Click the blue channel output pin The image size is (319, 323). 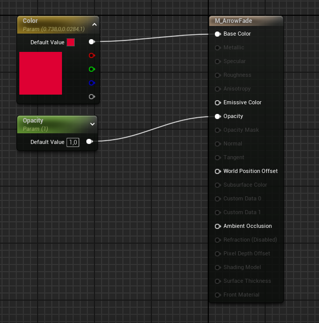click(91, 83)
